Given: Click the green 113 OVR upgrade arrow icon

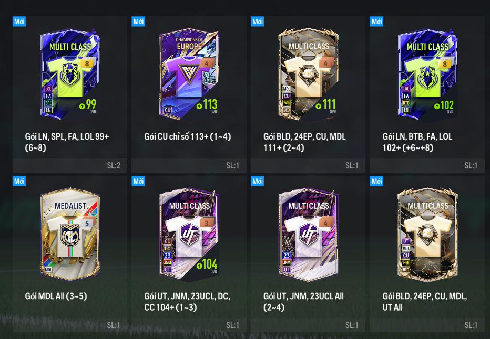Looking at the screenshot, I should [x=199, y=107].
